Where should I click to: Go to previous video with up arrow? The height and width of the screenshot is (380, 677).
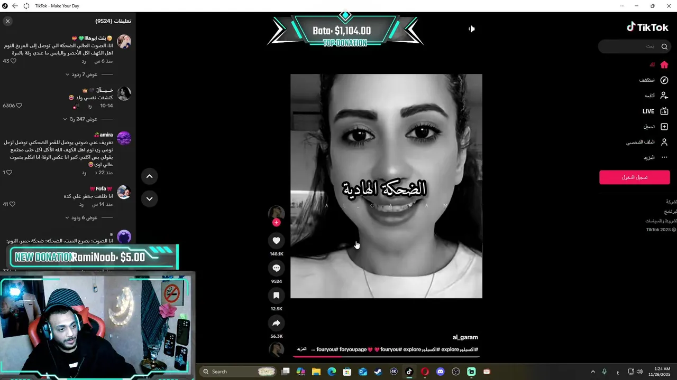point(149,176)
